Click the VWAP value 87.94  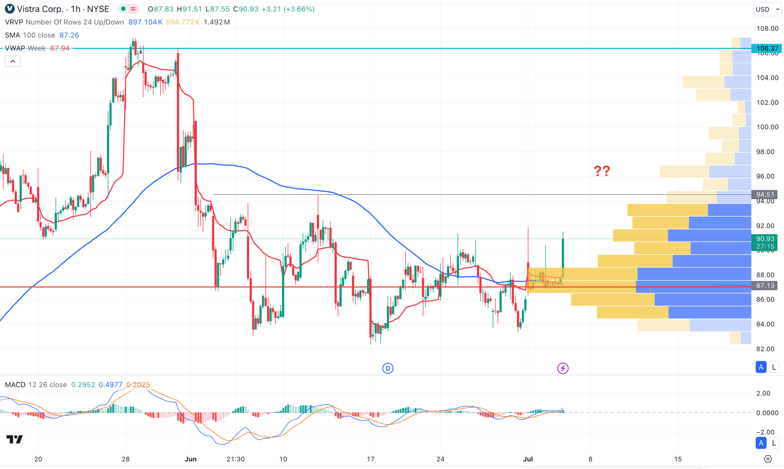pos(60,48)
